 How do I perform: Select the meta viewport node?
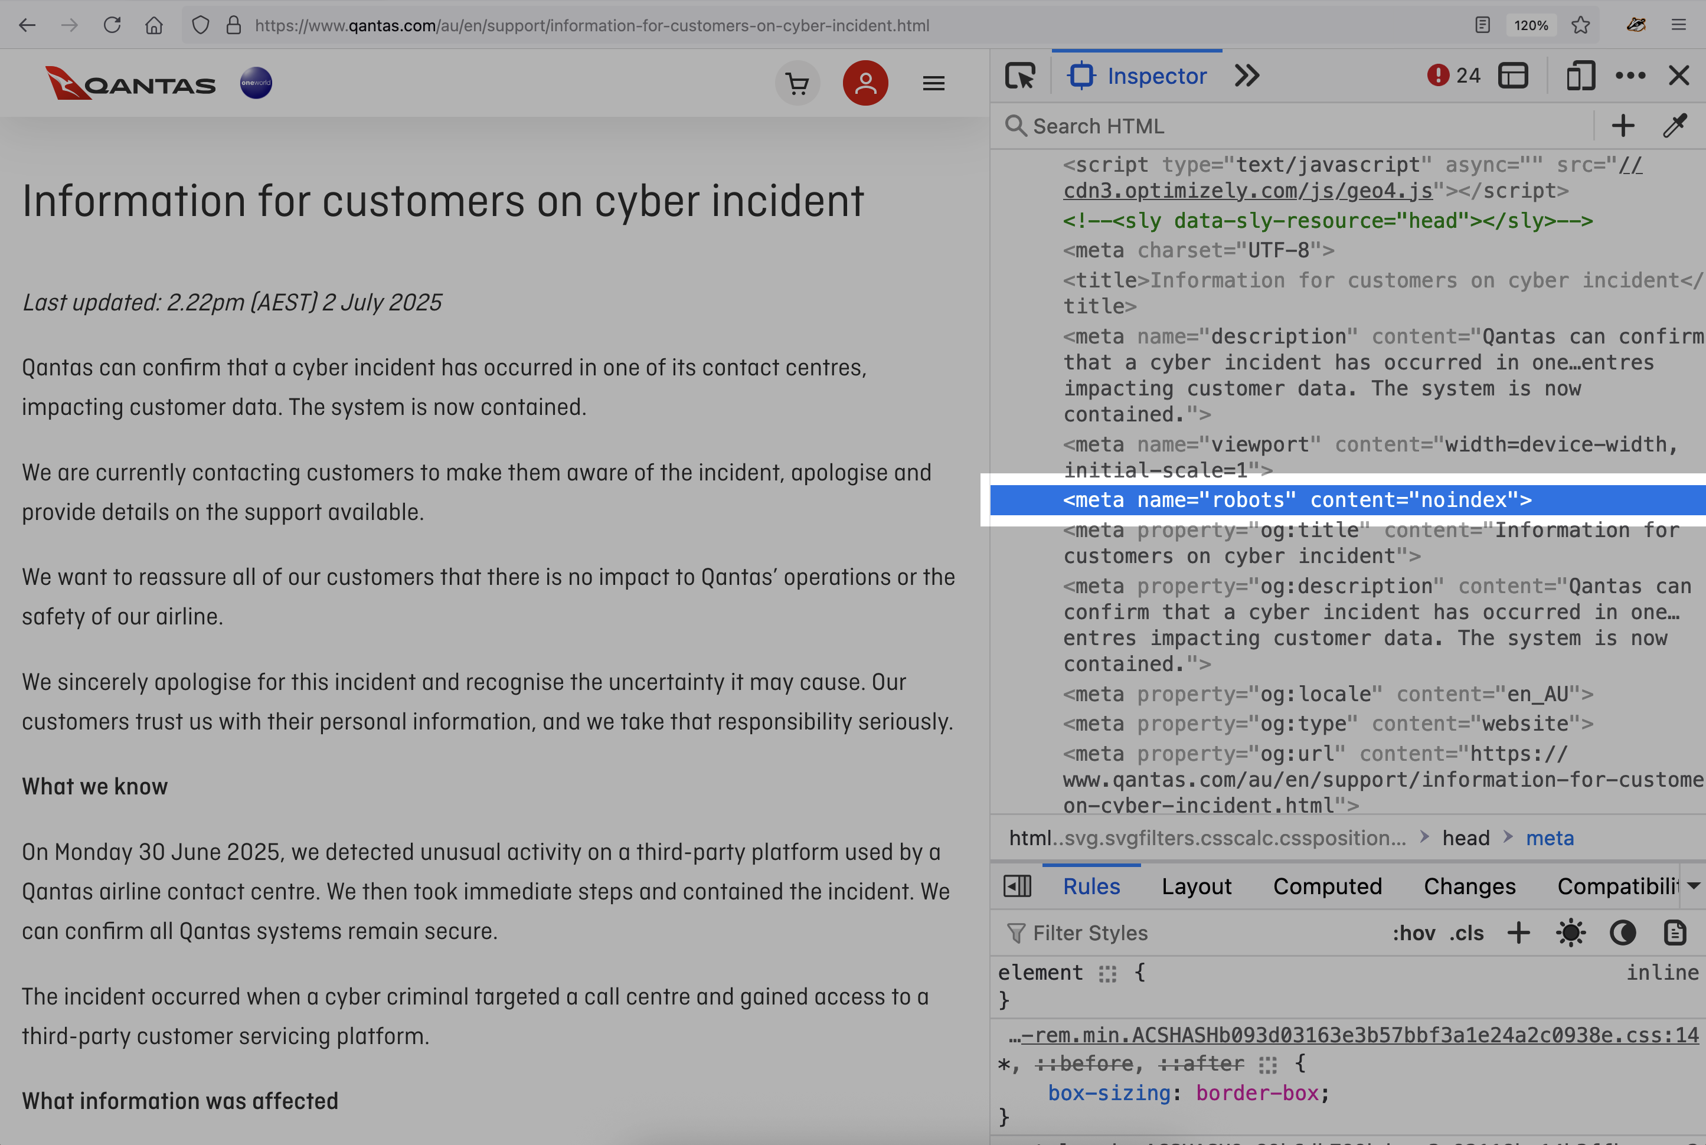[x=1370, y=457]
